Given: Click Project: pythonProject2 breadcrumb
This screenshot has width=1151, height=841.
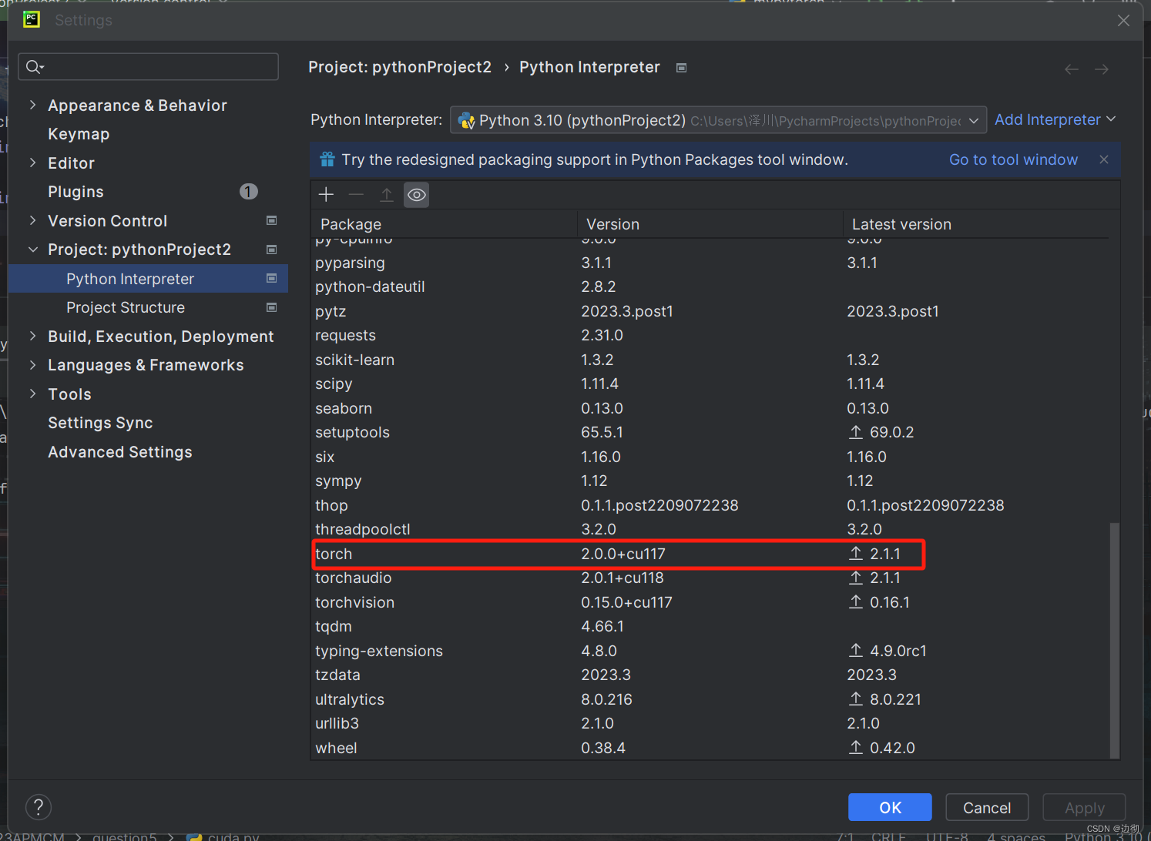Looking at the screenshot, I should (x=400, y=67).
